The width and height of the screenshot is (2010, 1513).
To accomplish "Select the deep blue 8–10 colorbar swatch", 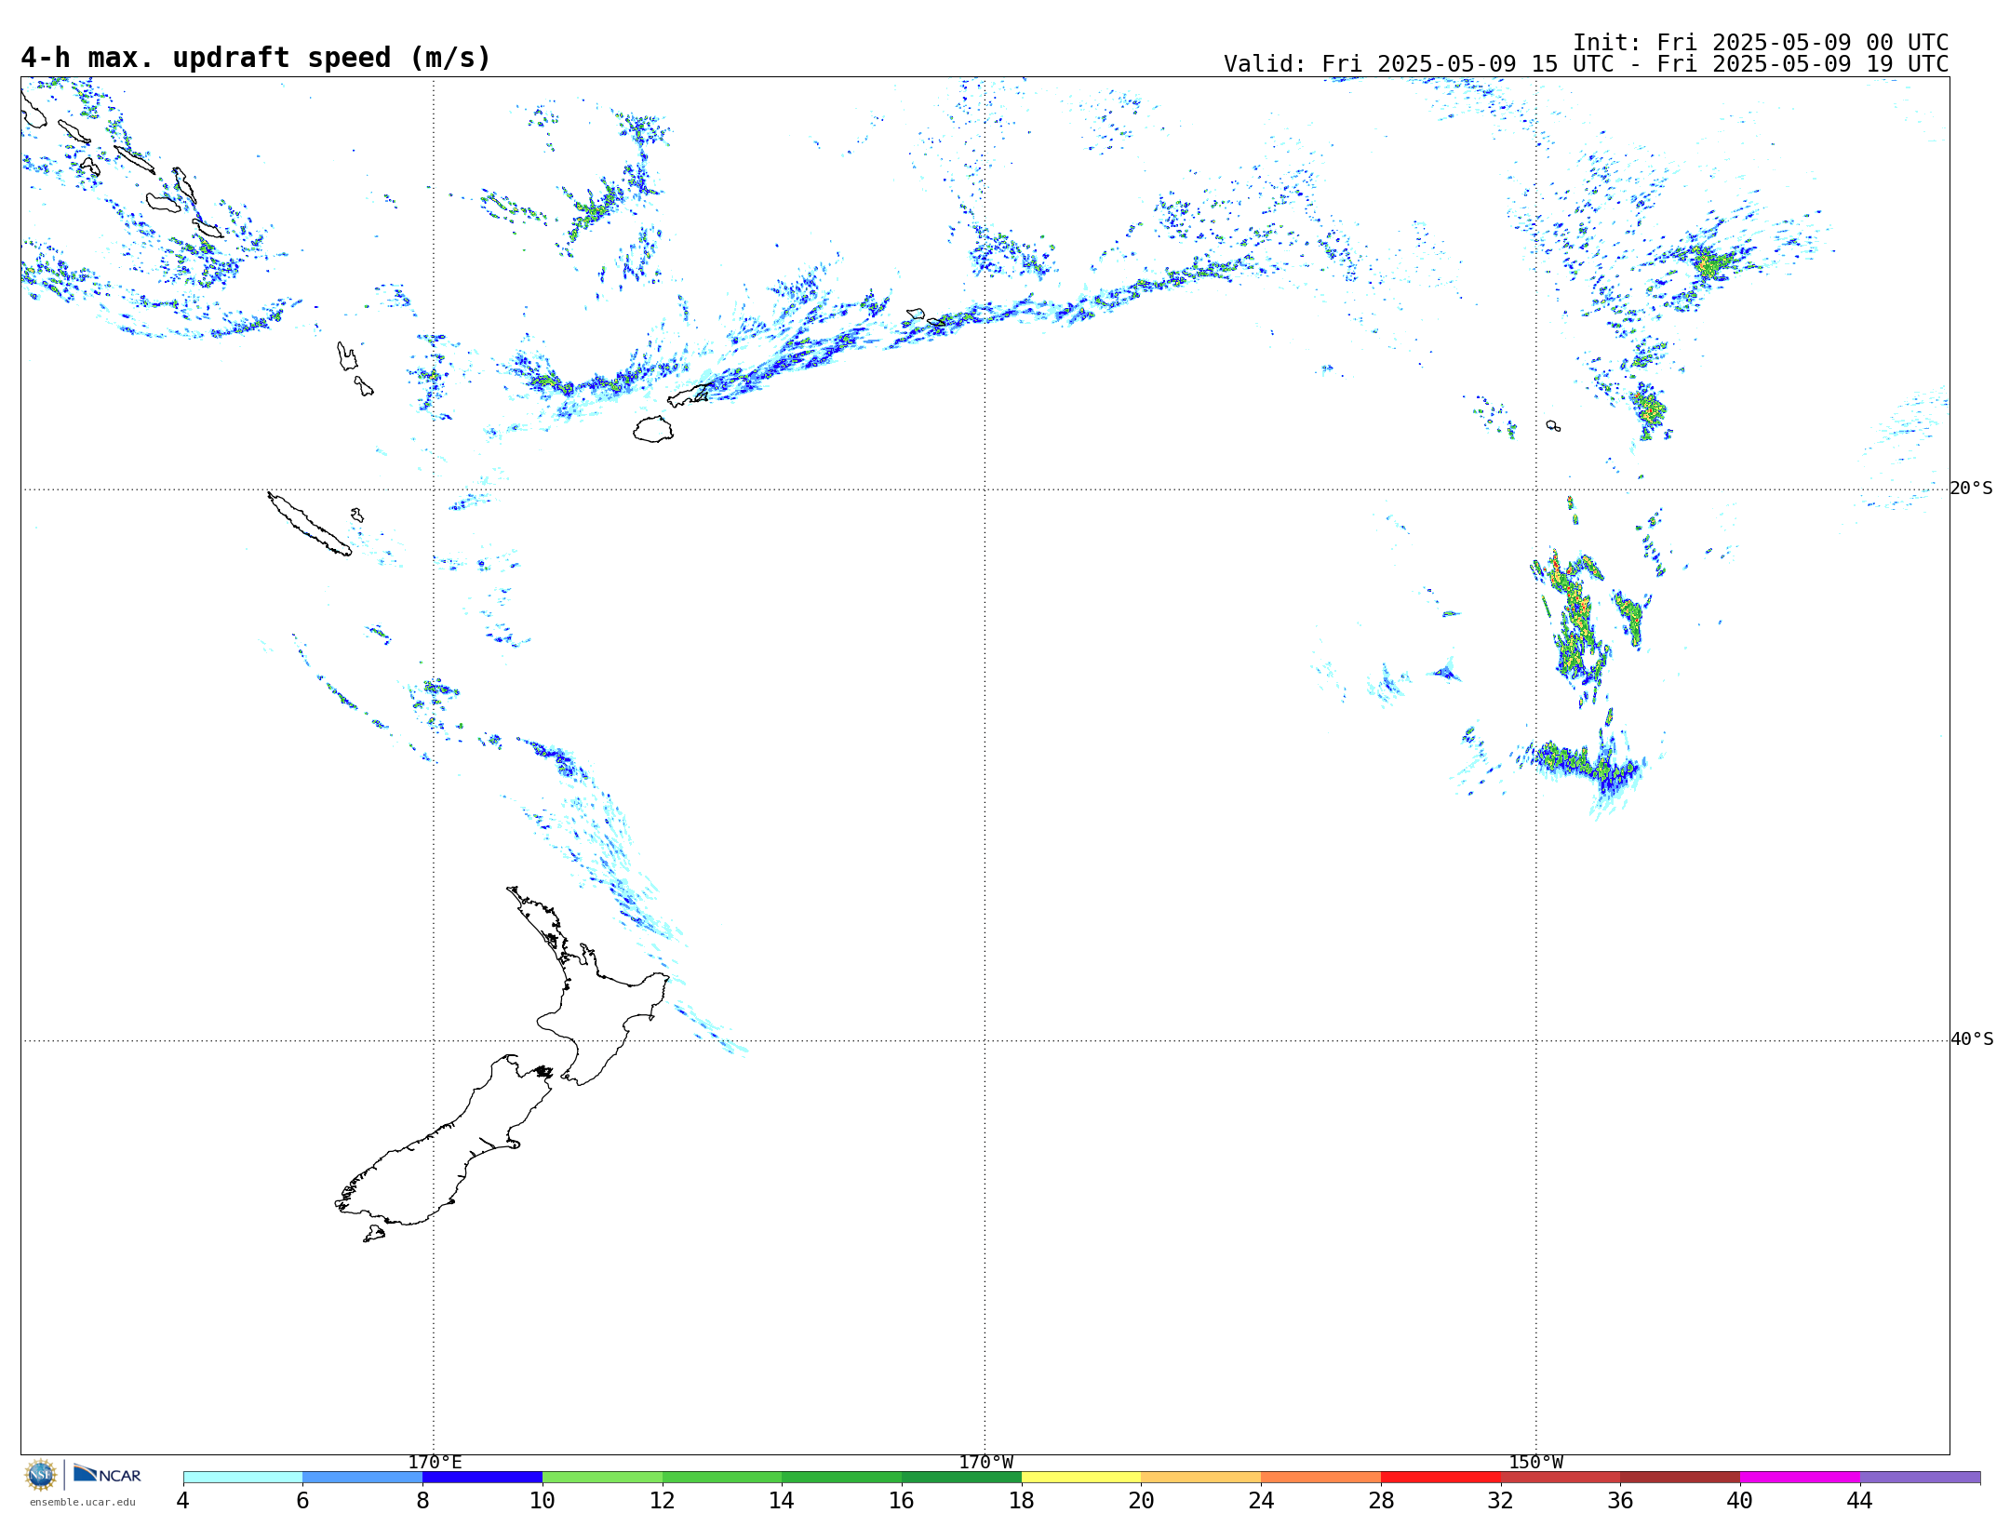I will click(x=482, y=1478).
